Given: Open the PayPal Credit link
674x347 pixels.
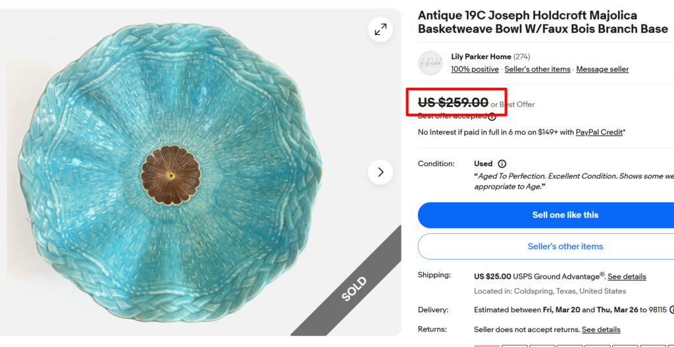Looking at the screenshot, I should click(x=599, y=132).
